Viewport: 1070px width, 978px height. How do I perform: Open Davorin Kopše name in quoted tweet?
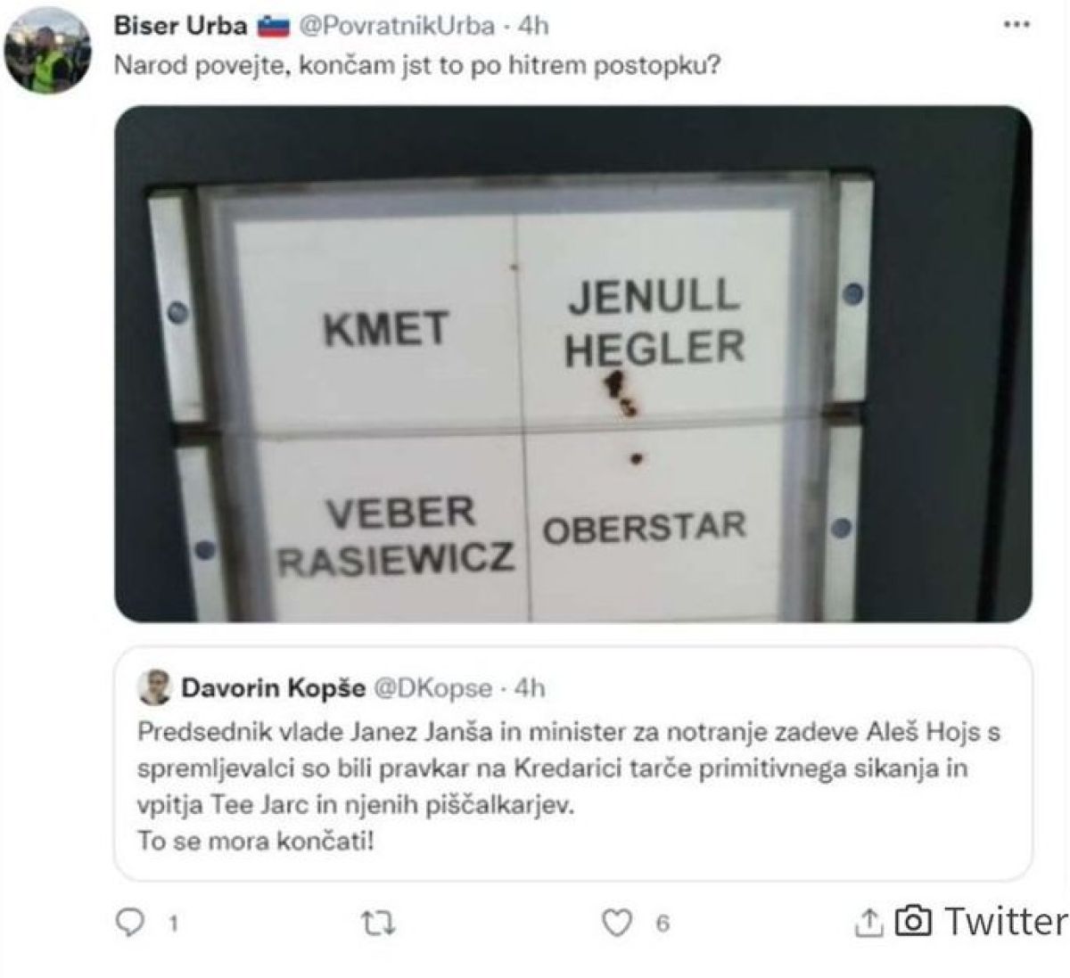pos(273,687)
